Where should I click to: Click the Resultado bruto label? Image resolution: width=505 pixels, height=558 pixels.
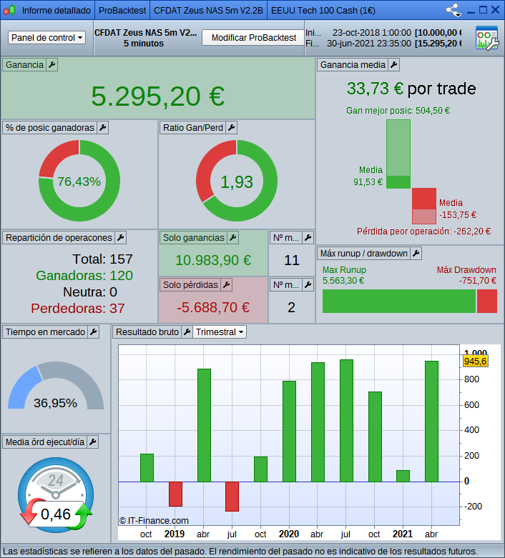[147, 332]
